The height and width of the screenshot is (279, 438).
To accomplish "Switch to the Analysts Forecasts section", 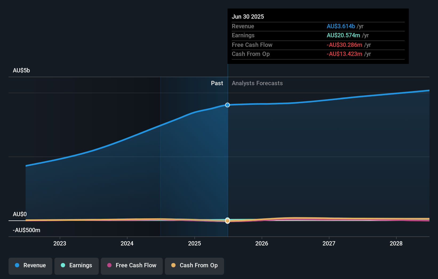I will point(257,83).
